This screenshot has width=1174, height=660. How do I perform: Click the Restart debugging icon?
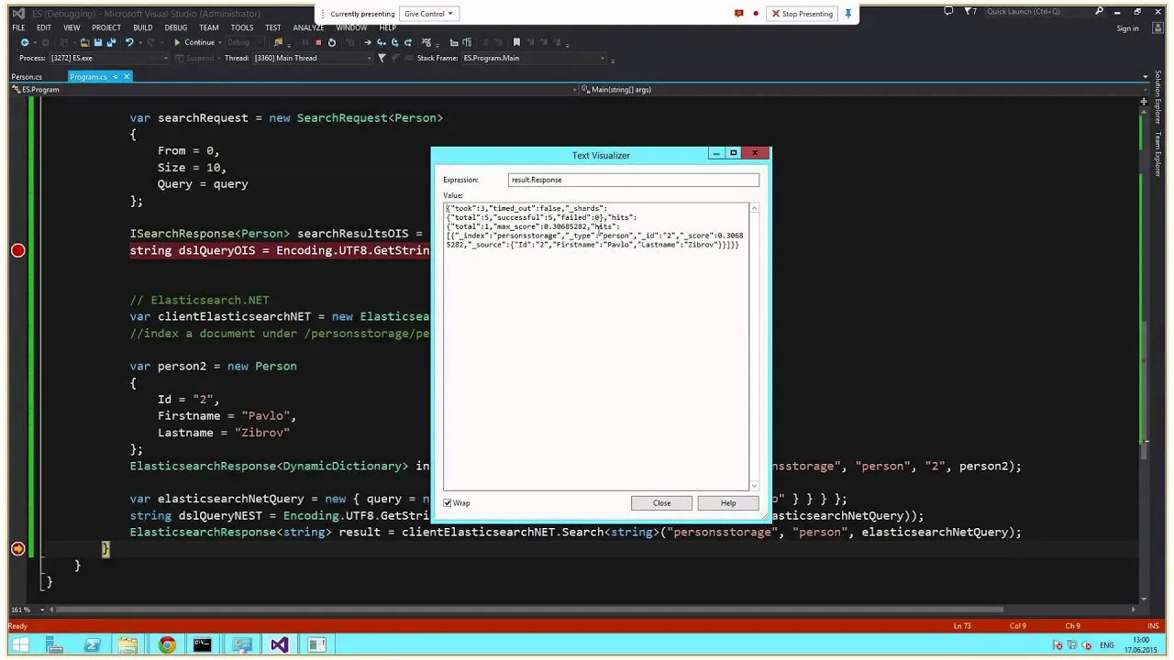(332, 42)
